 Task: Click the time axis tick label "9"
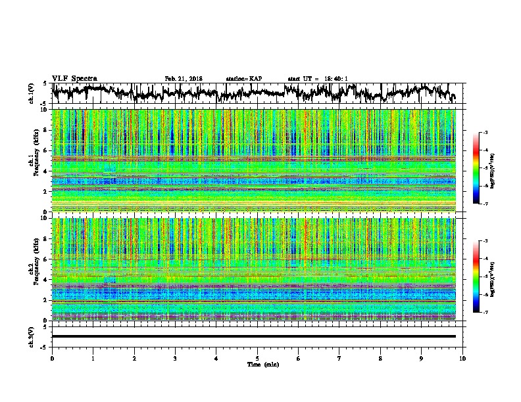point(421,359)
